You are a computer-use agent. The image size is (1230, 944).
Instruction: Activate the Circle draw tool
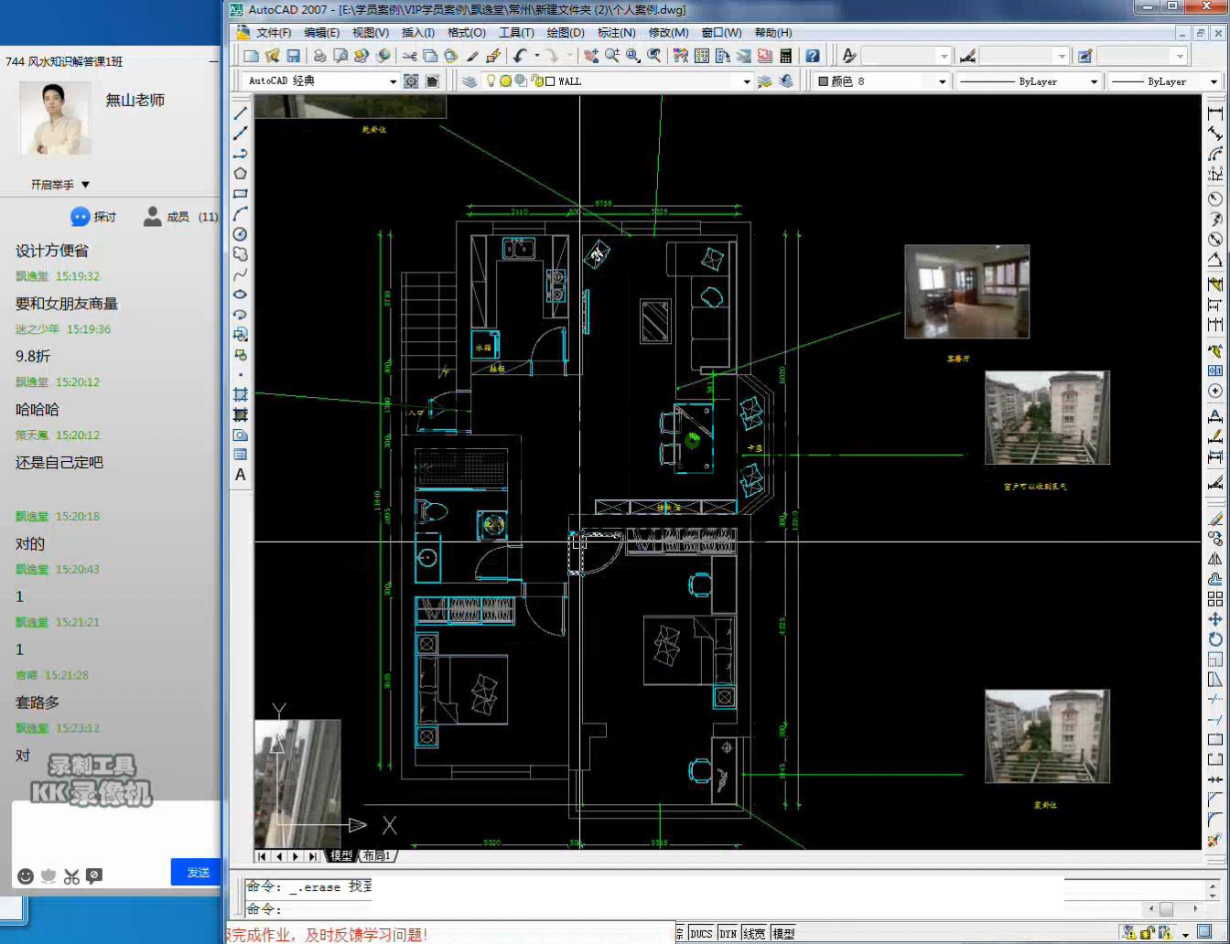click(241, 234)
